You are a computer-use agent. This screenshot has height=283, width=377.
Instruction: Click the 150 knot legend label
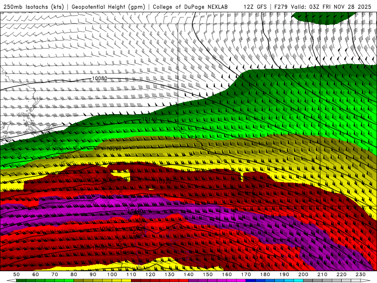coord(208,275)
